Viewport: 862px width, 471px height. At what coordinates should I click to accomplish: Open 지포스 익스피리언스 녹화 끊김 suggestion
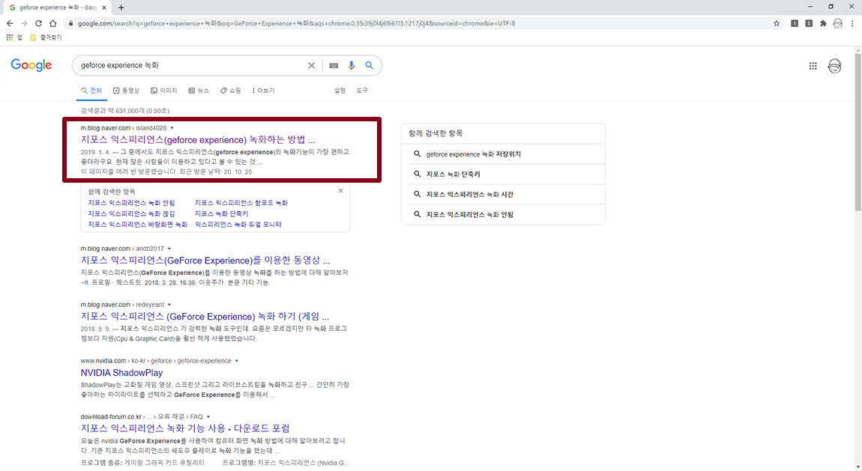click(131, 213)
